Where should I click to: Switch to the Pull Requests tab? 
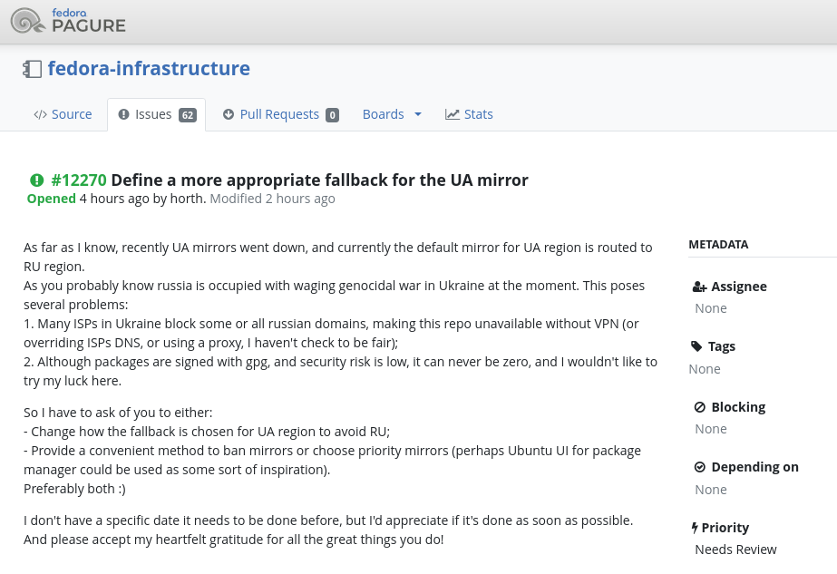[x=279, y=114]
